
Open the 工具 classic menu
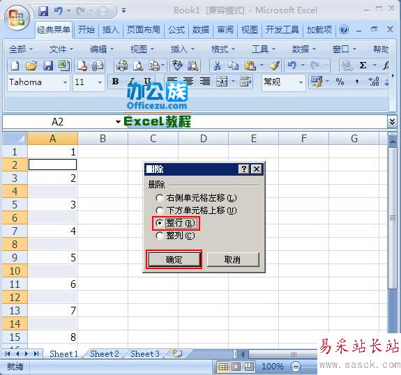coord(264,49)
